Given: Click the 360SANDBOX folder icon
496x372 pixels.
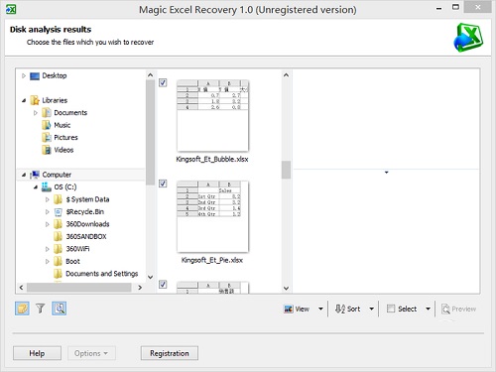Looking at the screenshot, I should coord(58,236).
